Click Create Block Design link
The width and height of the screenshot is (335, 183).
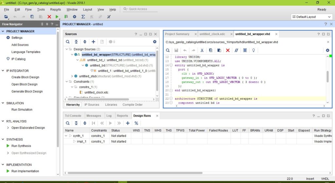[25, 77]
